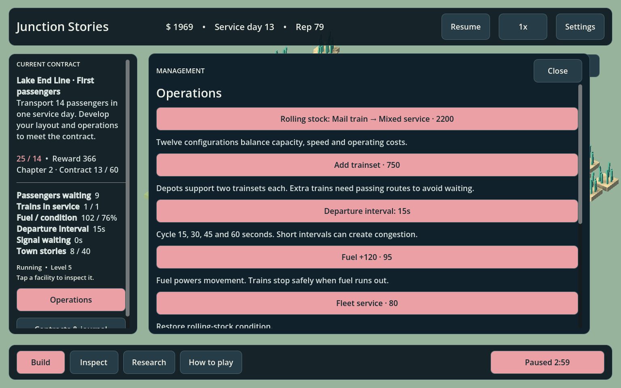Click the Town stories 8 / 40 stat
Screen dimensions: 621x388
pos(53,251)
